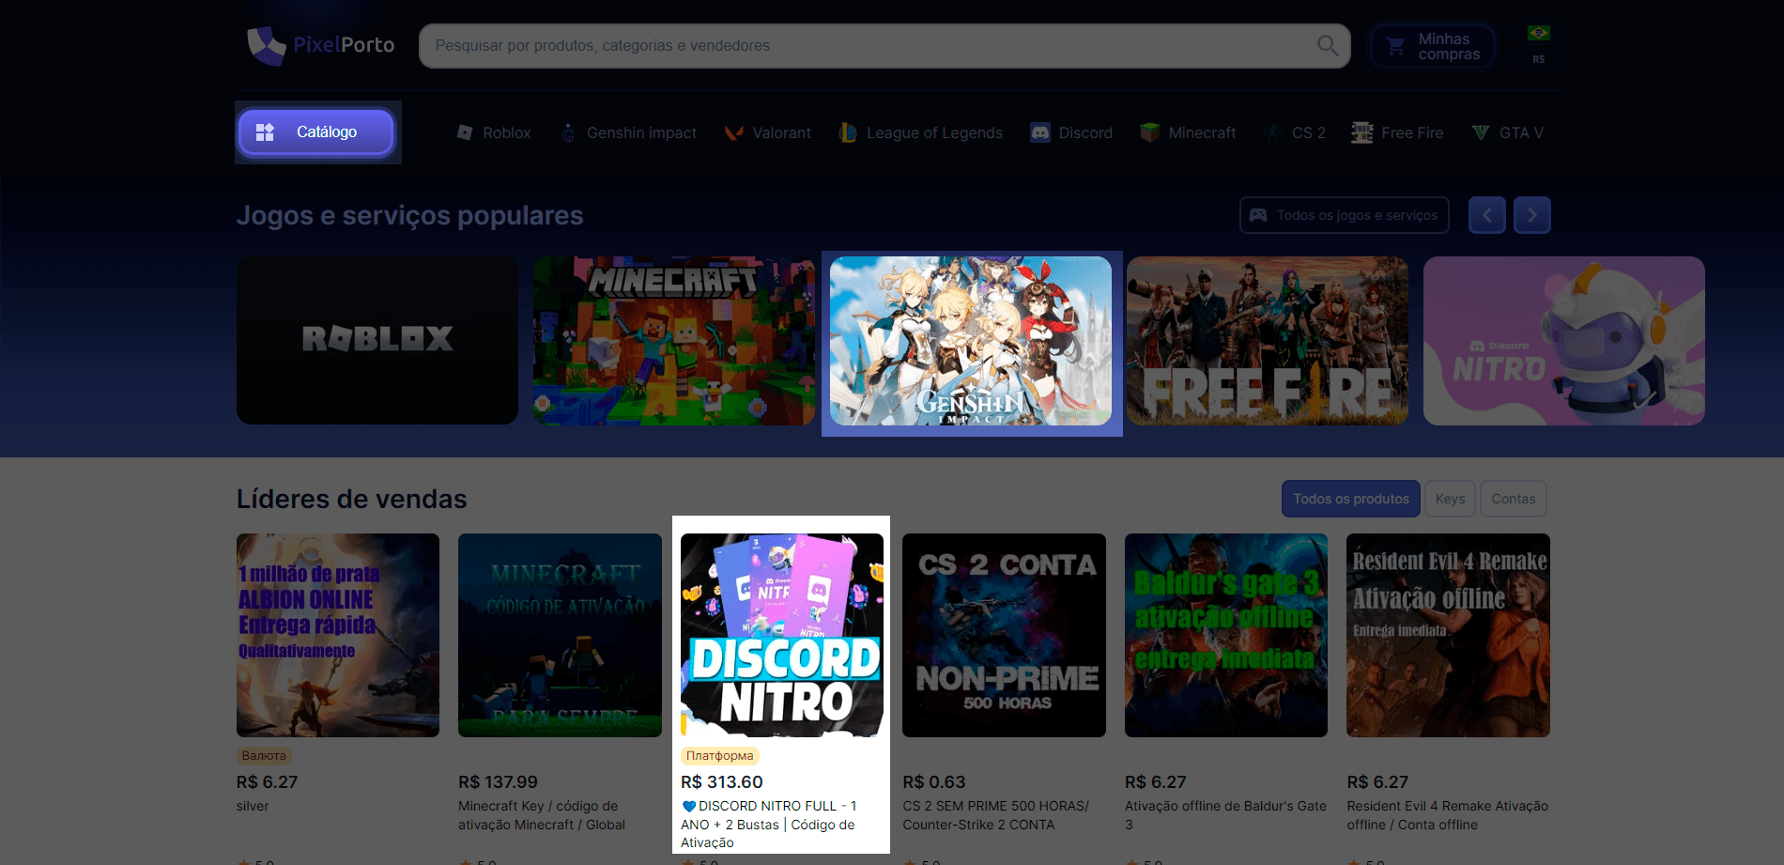Image resolution: width=1784 pixels, height=865 pixels.
Task: Open the Discord Nitro banner
Action: (1564, 341)
